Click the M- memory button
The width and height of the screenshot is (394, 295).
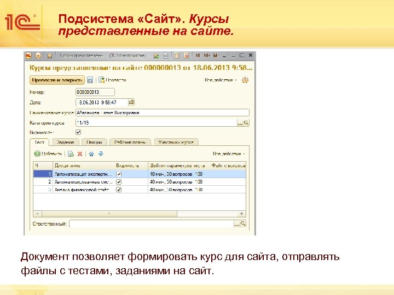tap(216, 55)
